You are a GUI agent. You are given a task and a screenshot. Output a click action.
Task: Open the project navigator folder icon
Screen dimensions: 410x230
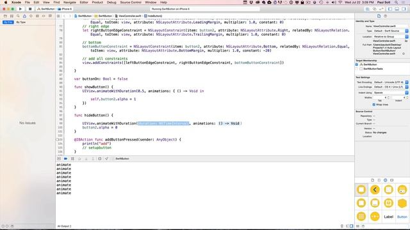point(5,16)
